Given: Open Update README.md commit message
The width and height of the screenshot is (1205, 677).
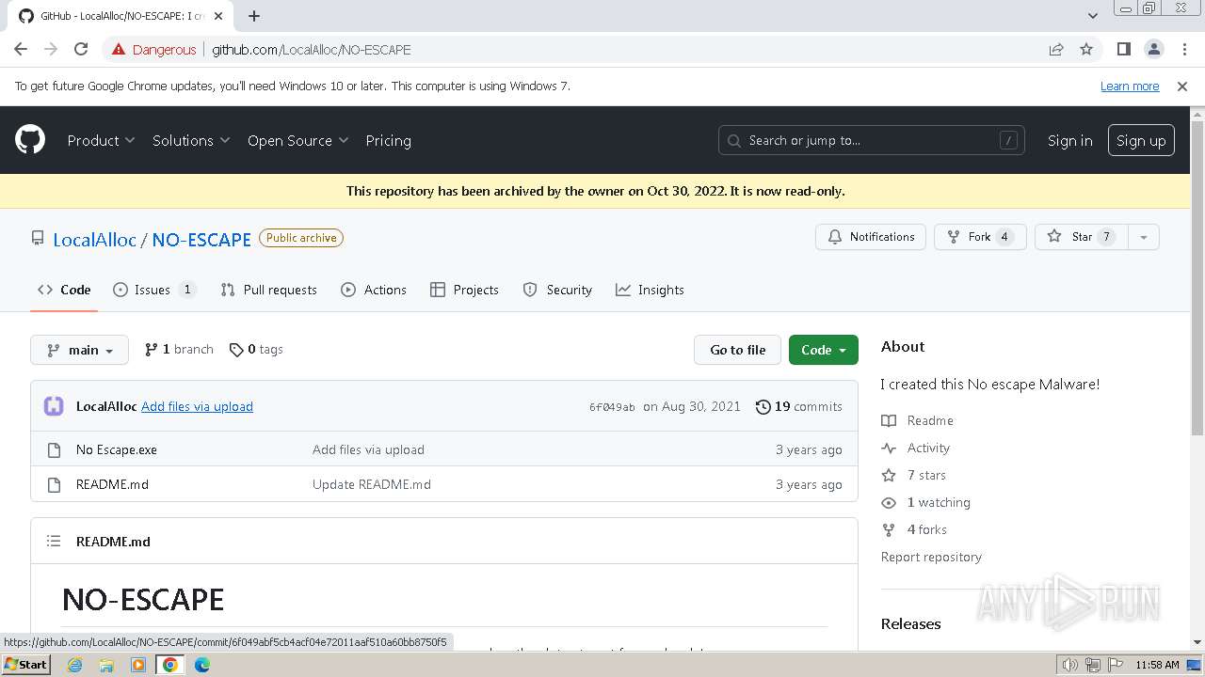Looking at the screenshot, I should click(372, 484).
